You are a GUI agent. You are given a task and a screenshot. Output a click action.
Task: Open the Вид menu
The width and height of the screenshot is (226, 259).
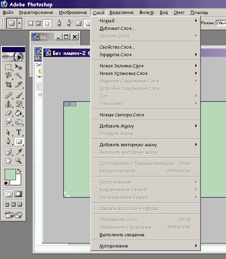(164, 12)
